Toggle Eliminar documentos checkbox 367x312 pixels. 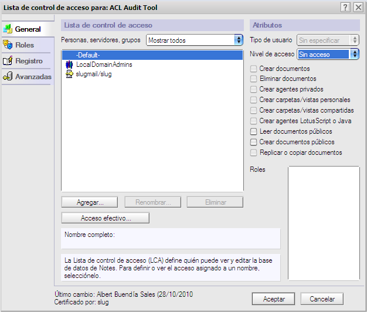pos(253,79)
